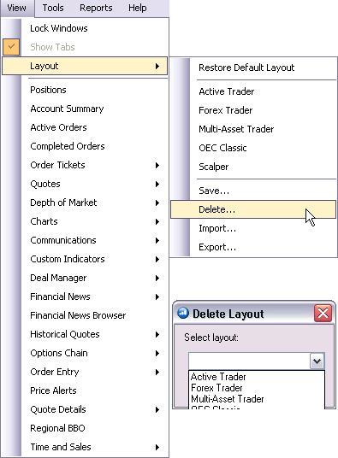Image resolution: width=338 pixels, height=458 pixels.
Task: Open the Tools menu
Action: 53,8
